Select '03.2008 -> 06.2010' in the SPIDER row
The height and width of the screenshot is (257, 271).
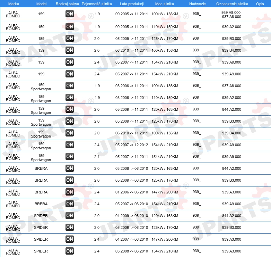coord(132,251)
